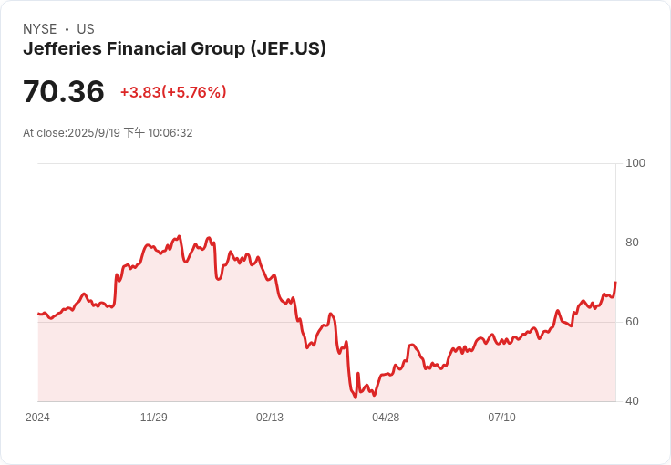Select the 04/28 date on the x-axis
The image size is (671, 465).
click(386, 418)
